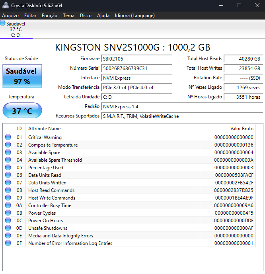Click status orb for Host Read Commands row
The height and width of the screenshot is (274, 265).
pos(8,190)
